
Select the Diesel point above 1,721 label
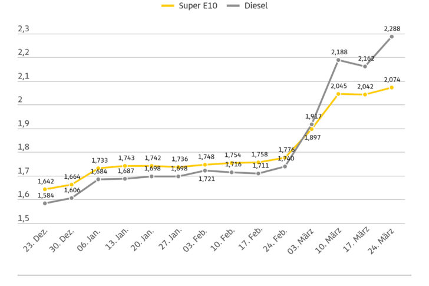205,170
